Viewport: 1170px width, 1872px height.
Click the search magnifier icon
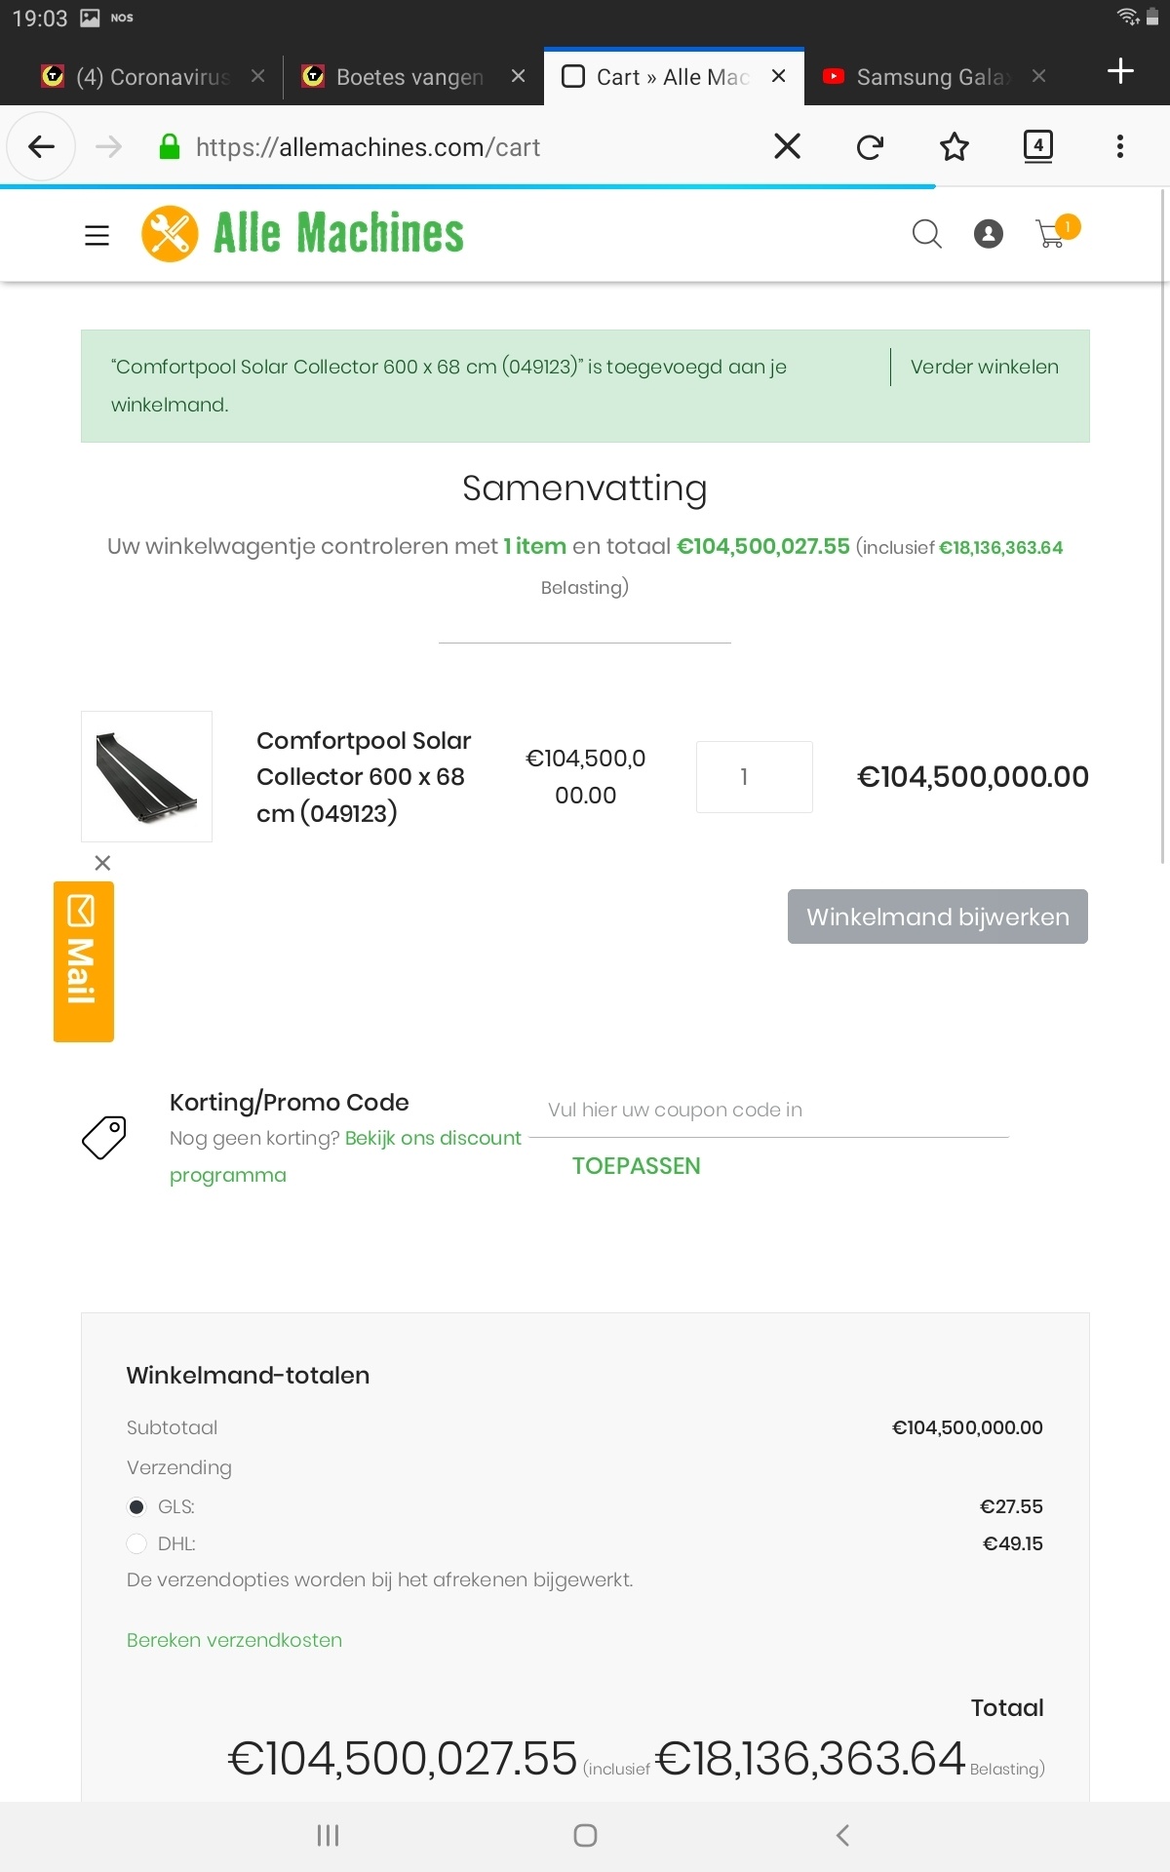pyautogui.click(x=926, y=234)
